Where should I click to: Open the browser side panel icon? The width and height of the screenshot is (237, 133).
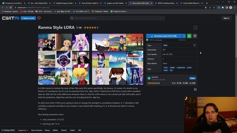tap(227, 7)
